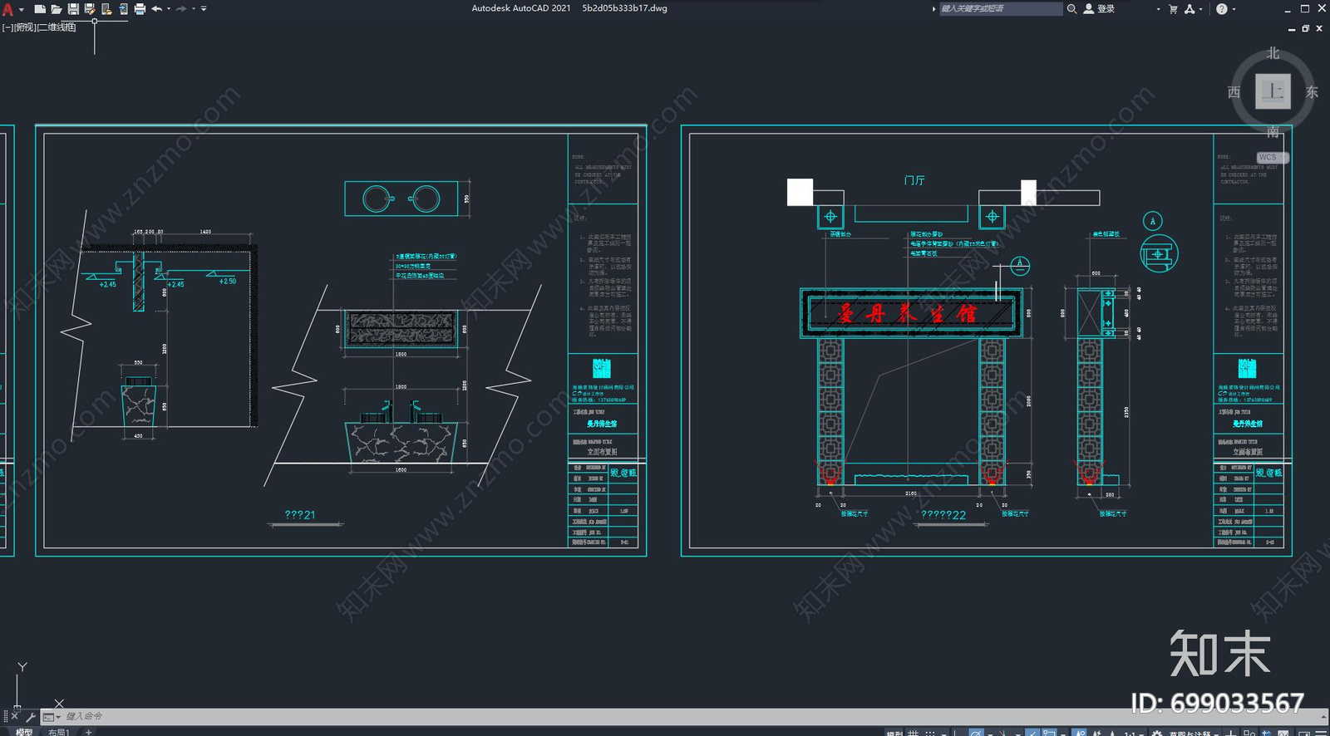Open workspace switching gear in status bar
The height and width of the screenshot is (736, 1330).
(x=1156, y=733)
